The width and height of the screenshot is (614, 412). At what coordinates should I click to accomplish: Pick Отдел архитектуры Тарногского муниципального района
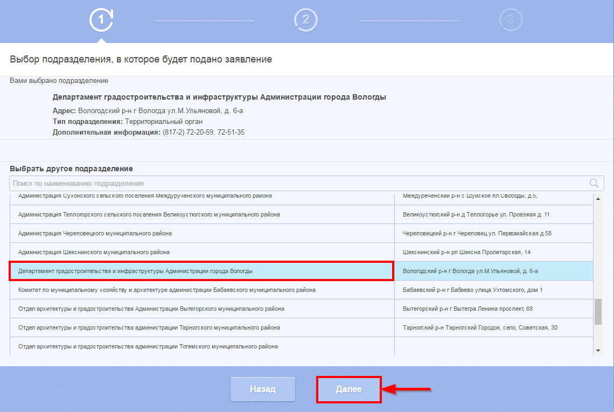[x=149, y=327]
